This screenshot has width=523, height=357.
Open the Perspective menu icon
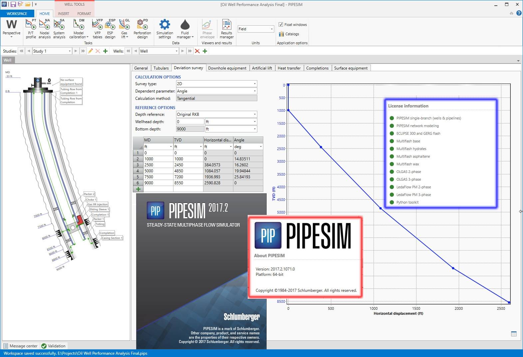tap(12, 25)
